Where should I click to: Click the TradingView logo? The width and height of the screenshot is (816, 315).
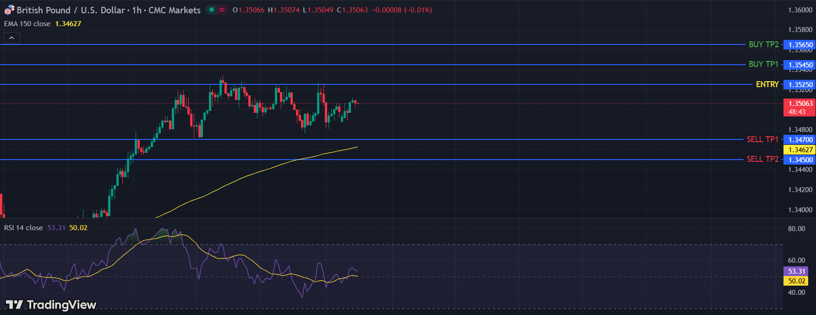pos(51,305)
